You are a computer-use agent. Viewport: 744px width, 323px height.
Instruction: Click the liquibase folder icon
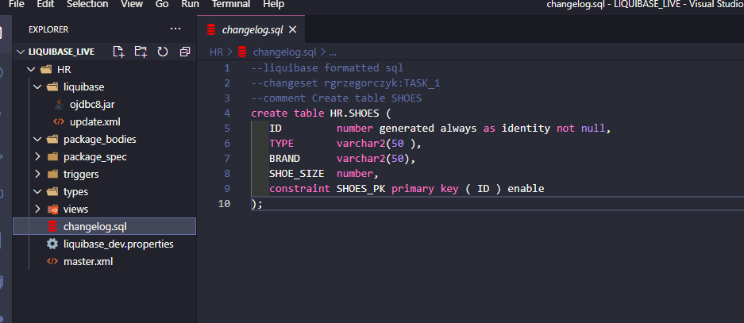52,87
